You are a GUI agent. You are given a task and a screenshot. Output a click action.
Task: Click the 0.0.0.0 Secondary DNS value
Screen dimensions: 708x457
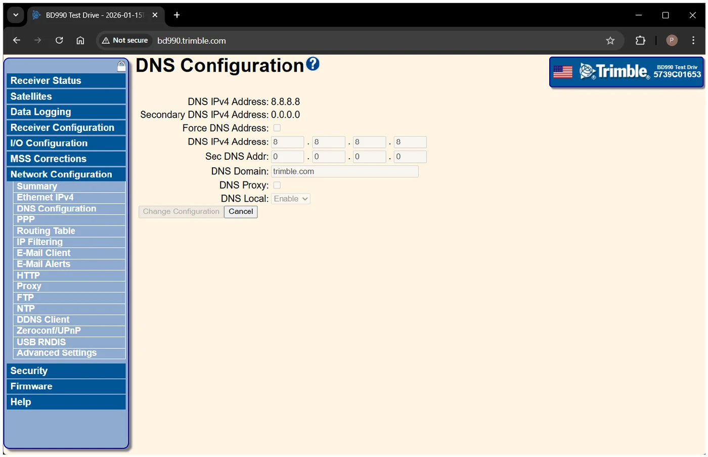click(x=285, y=115)
